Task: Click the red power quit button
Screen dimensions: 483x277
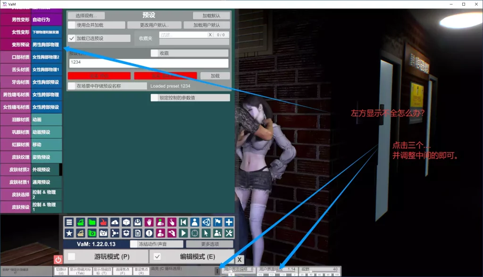Action: coord(58,260)
